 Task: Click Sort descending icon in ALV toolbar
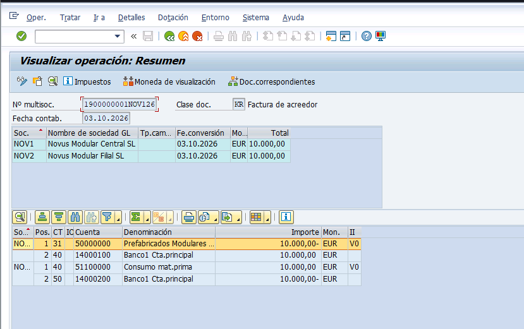[59, 217]
